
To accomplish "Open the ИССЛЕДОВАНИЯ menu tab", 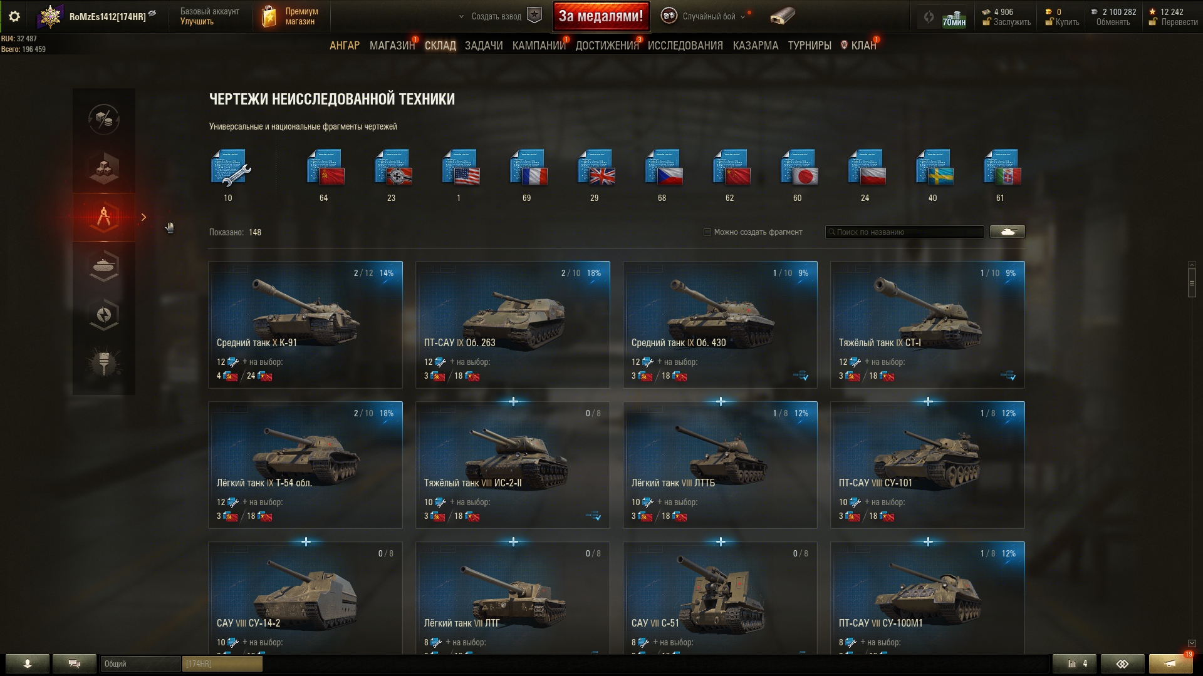I will tap(685, 46).
